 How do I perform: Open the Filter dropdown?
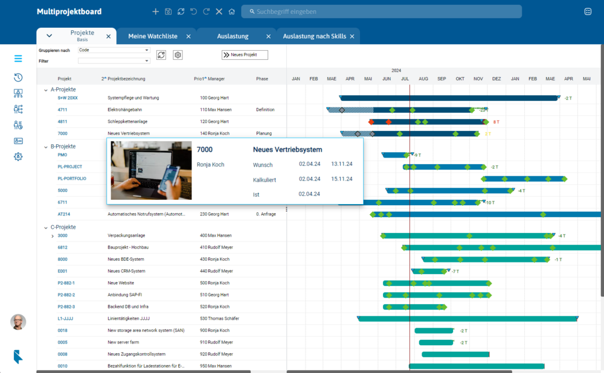(x=114, y=61)
